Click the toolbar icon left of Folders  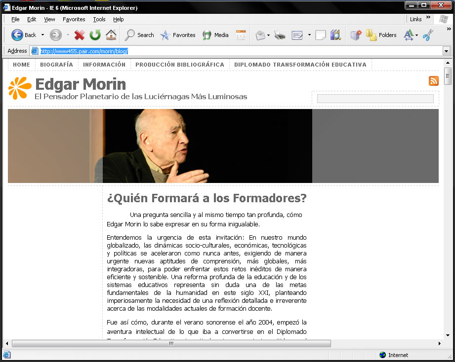(x=356, y=35)
